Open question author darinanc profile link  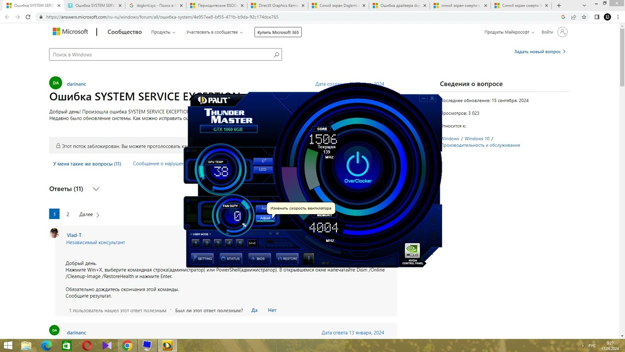click(76, 84)
